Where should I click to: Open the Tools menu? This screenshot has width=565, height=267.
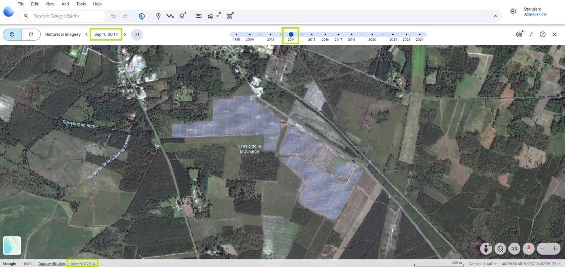point(81,4)
